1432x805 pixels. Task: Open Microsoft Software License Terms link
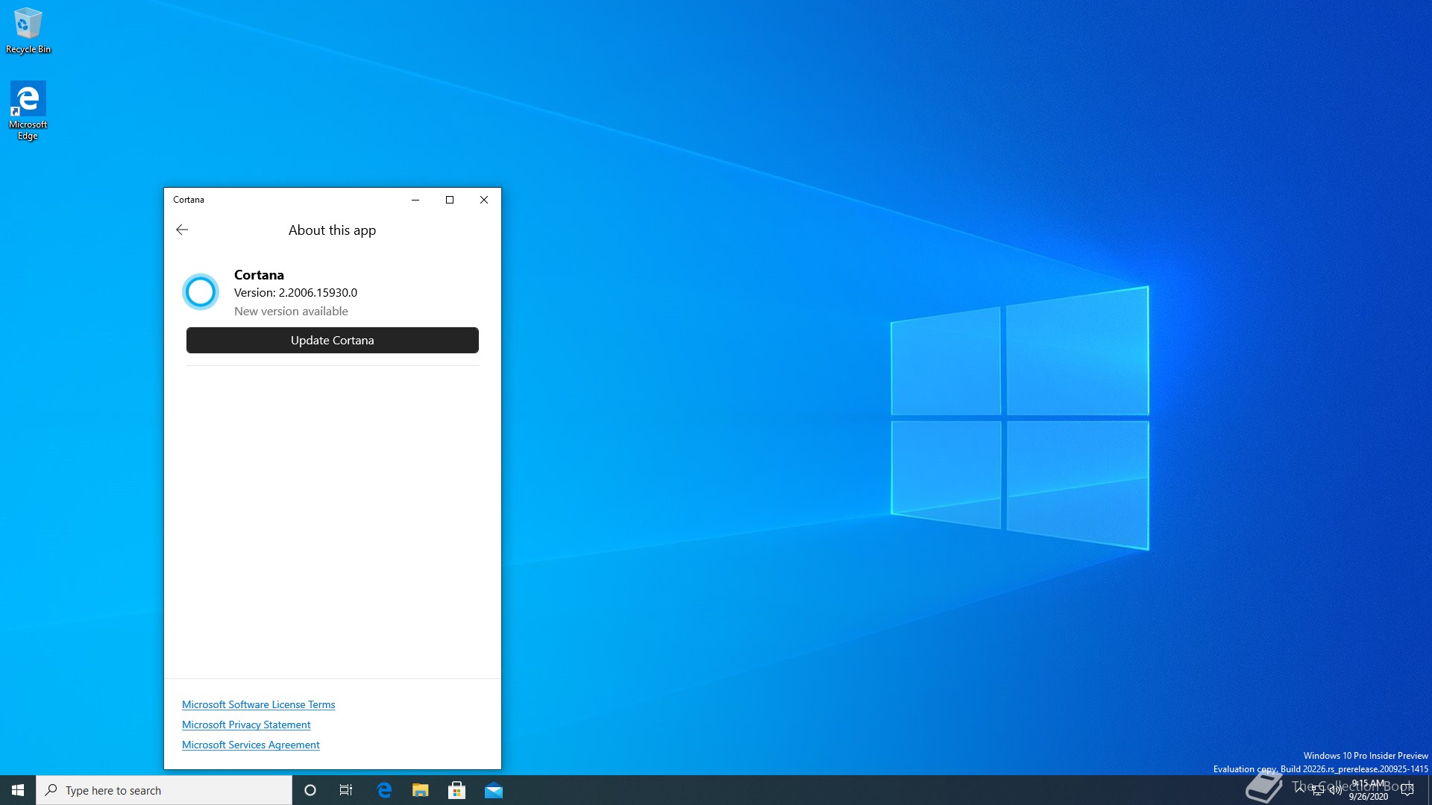pos(258,704)
